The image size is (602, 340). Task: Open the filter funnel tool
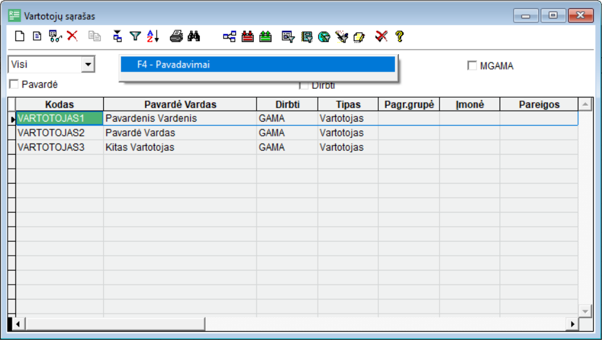click(x=135, y=37)
